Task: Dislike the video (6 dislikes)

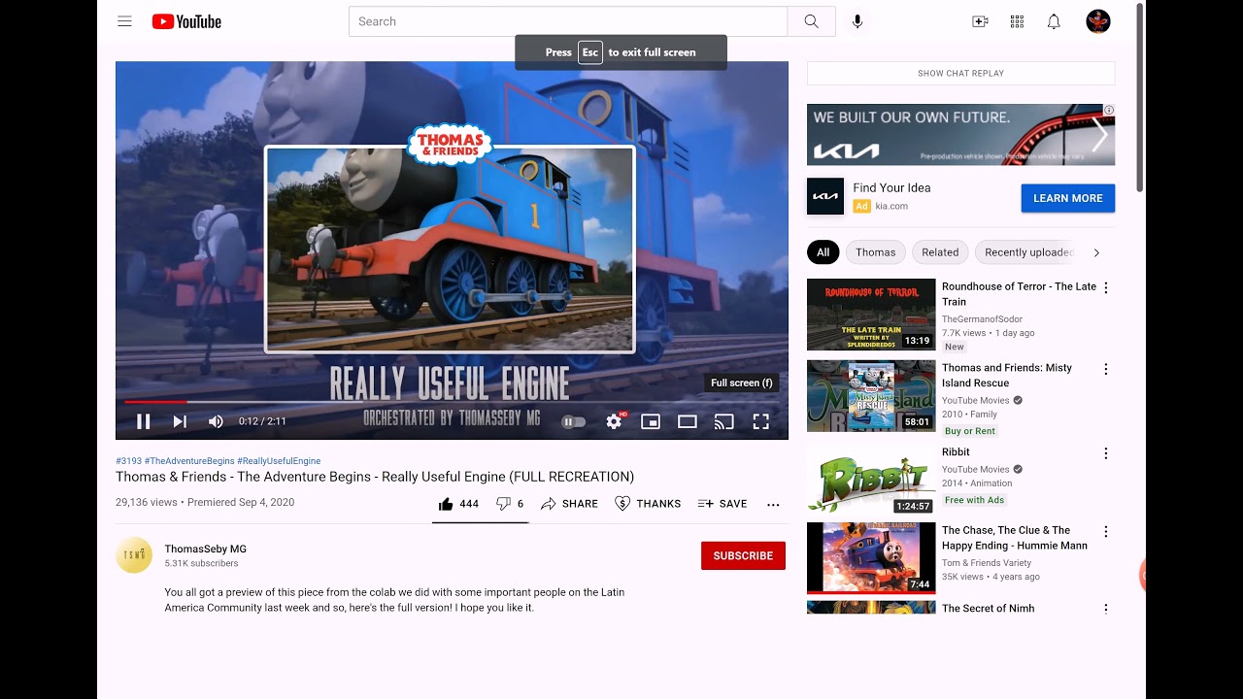Action: (x=510, y=504)
